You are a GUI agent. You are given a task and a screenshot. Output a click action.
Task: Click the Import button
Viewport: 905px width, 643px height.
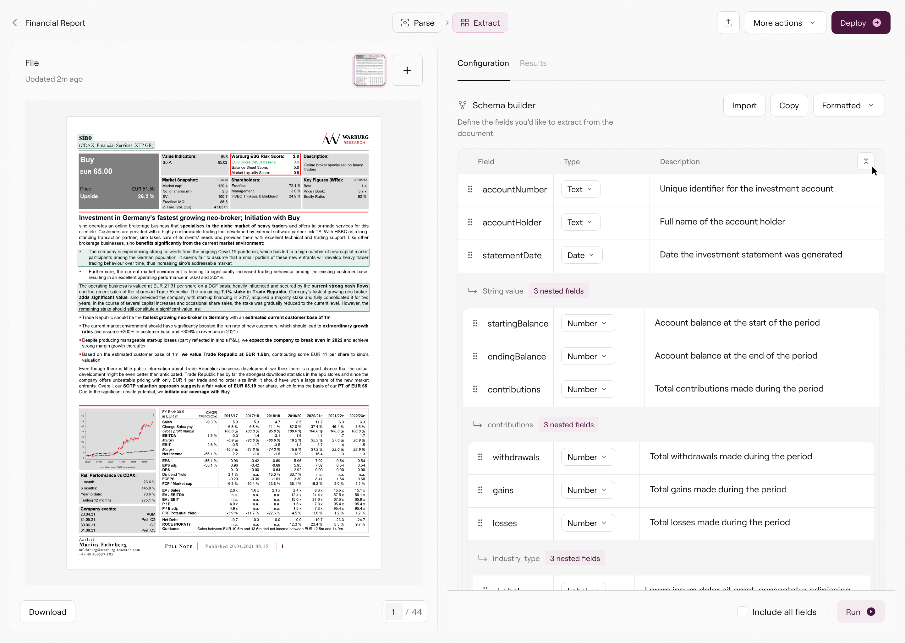point(744,105)
